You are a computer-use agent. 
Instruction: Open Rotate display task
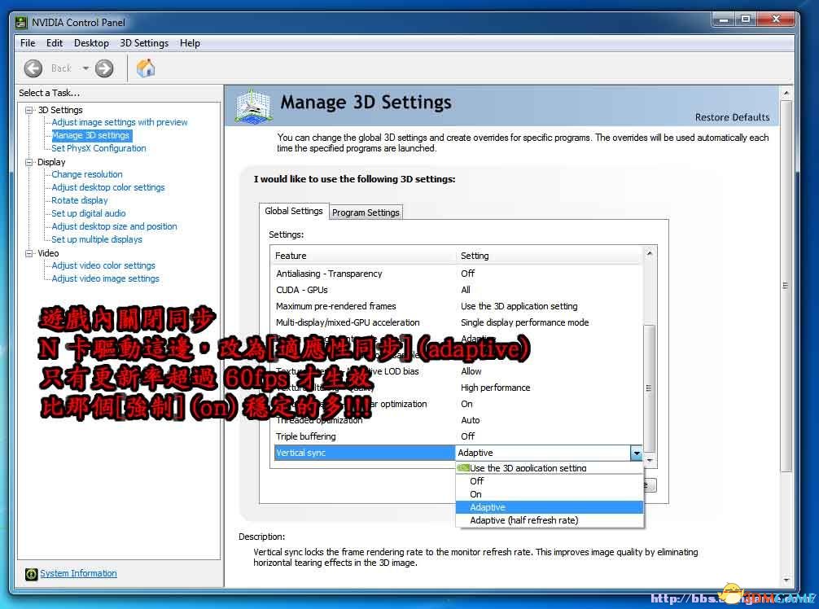[80, 200]
